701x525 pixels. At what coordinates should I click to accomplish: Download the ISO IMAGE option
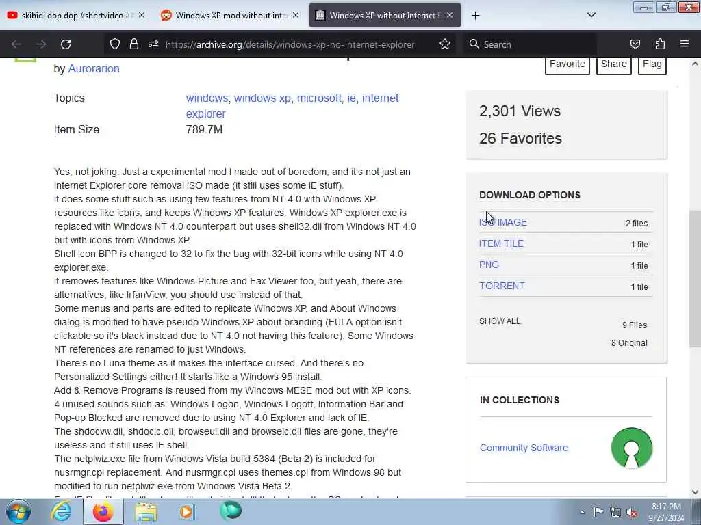(502, 222)
